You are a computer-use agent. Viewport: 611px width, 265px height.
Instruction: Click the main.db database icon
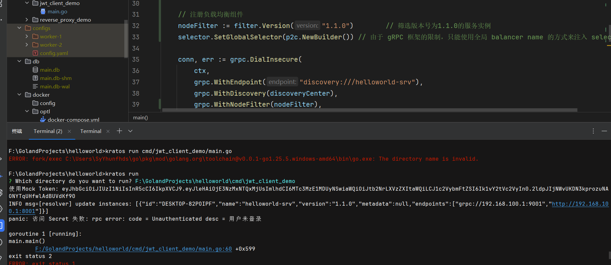[35, 70]
